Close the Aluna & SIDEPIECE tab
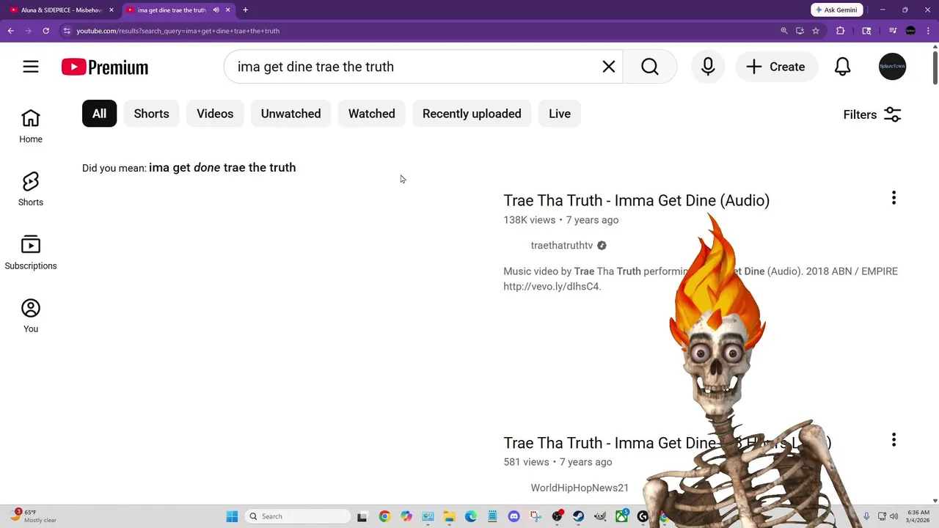This screenshot has width=939, height=528. point(112,10)
